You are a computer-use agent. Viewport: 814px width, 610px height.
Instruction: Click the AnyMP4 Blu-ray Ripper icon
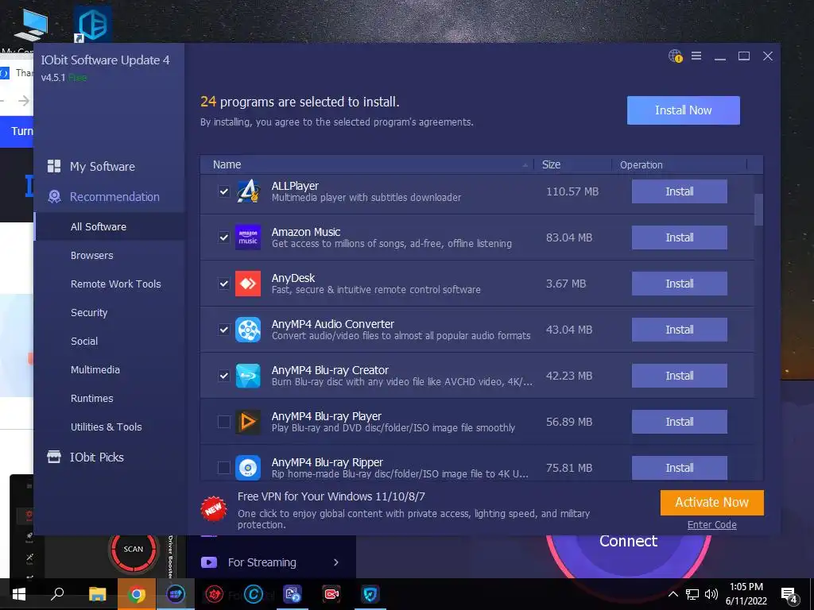248,468
